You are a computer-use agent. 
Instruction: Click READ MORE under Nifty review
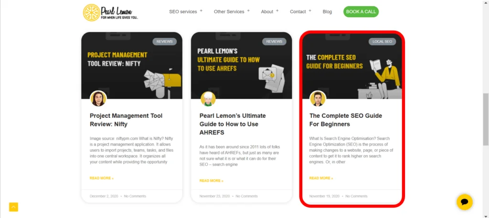click(x=102, y=178)
